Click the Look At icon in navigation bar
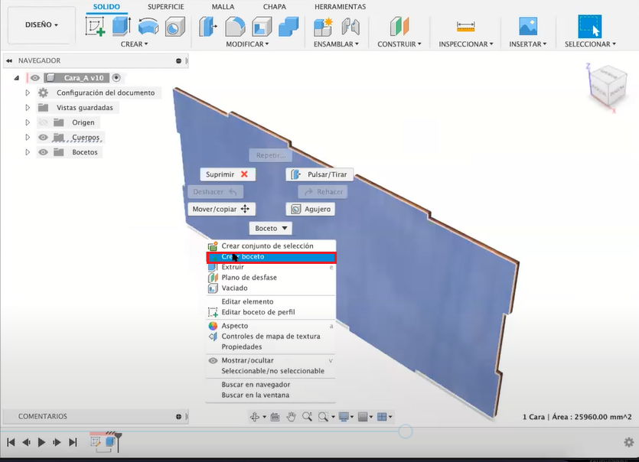The height and width of the screenshot is (462, 639). 275,417
